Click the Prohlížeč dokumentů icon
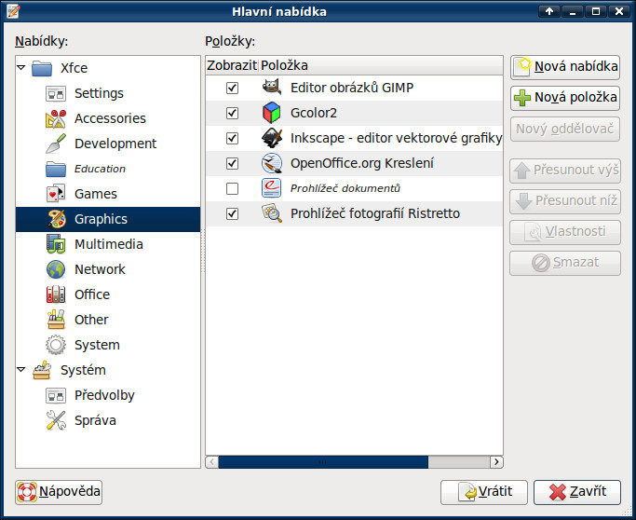The width and height of the screenshot is (636, 520). click(272, 188)
